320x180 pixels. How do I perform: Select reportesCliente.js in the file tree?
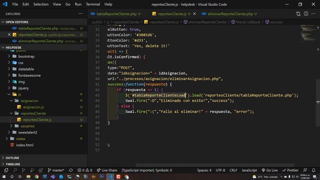43,119
